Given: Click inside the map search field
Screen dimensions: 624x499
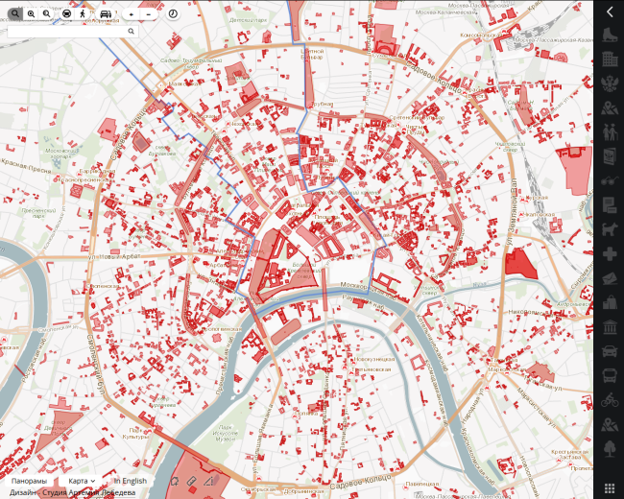Looking at the screenshot, I should (65, 32).
